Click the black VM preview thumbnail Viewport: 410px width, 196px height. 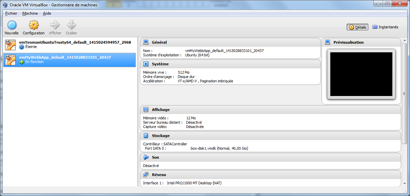(361, 74)
